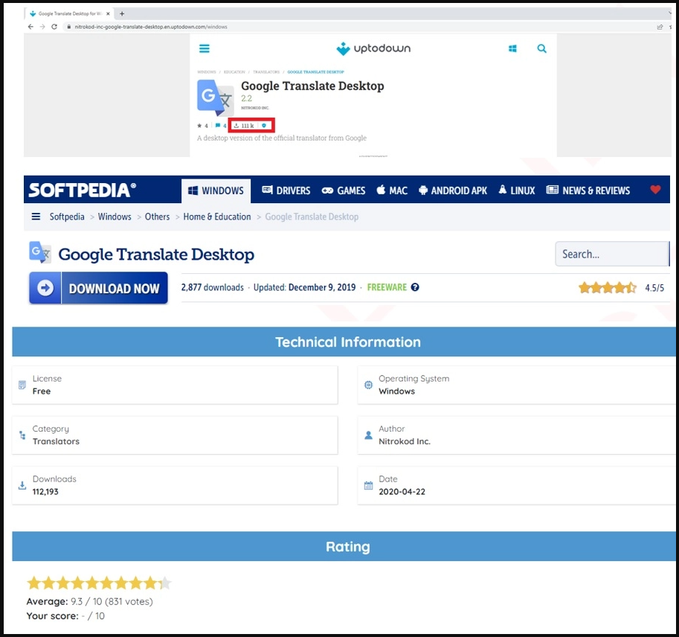
Task: Open the Home & Education breadcrumb link
Action: [x=217, y=217]
